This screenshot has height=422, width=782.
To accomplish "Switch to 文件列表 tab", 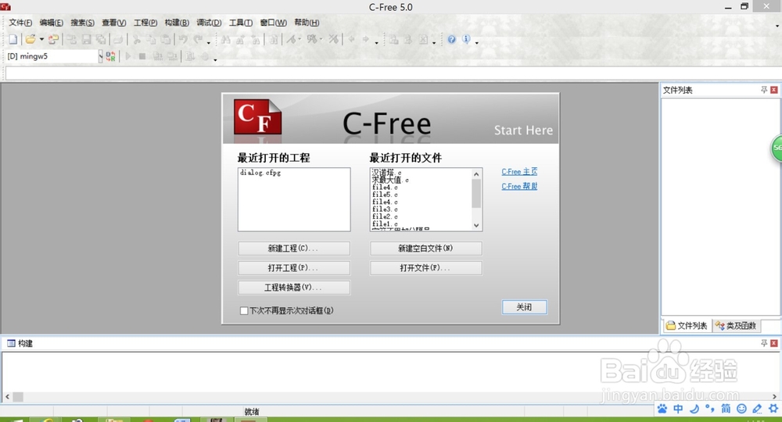I will coord(687,325).
